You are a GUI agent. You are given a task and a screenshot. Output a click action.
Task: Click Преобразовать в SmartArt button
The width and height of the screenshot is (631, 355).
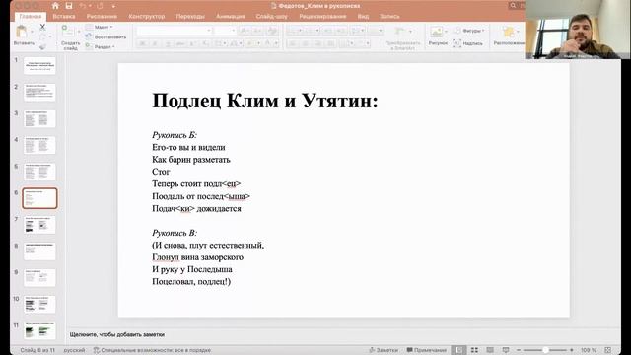pos(402,37)
